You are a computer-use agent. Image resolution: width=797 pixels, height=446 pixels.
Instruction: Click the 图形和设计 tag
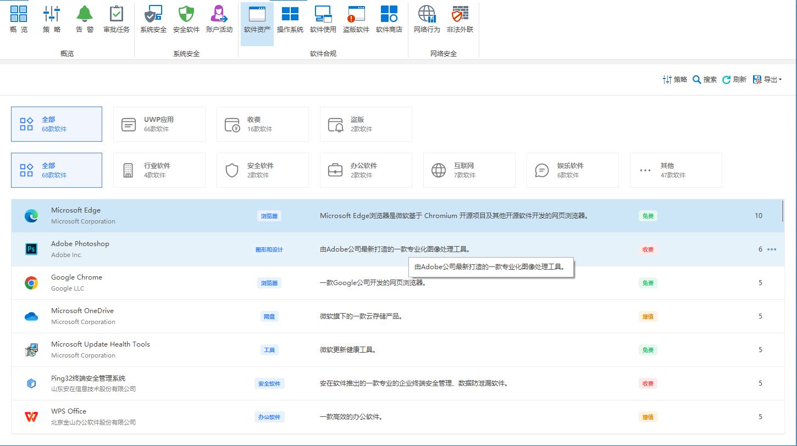tap(269, 249)
